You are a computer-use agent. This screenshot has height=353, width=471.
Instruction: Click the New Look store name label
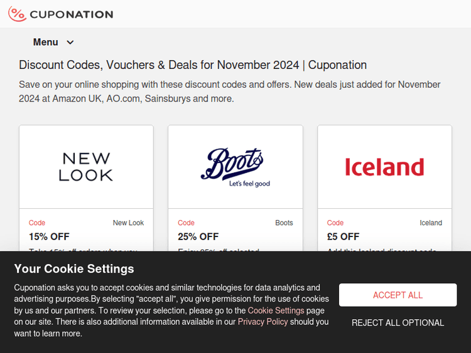click(x=128, y=223)
